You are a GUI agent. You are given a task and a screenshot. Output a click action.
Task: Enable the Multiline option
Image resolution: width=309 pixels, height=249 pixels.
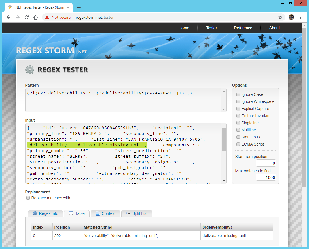tap(238, 130)
